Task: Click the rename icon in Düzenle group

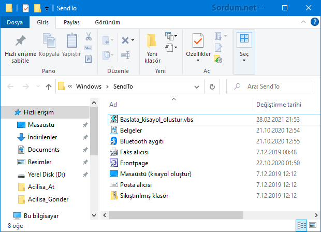Action: [125, 55]
